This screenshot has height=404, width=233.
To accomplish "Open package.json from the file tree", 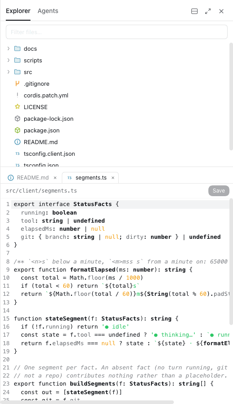I will (42, 130).
